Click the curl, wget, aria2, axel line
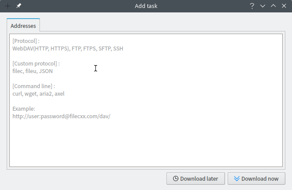The width and height of the screenshot is (292, 190). click(x=38, y=94)
